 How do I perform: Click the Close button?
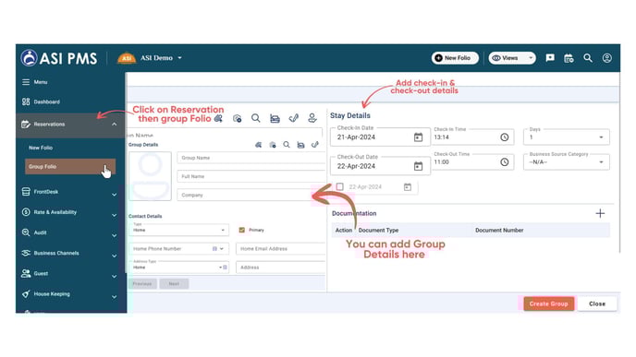[597, 303]
